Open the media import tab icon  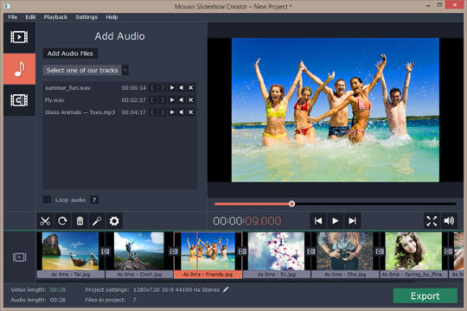tap(19, 37)
